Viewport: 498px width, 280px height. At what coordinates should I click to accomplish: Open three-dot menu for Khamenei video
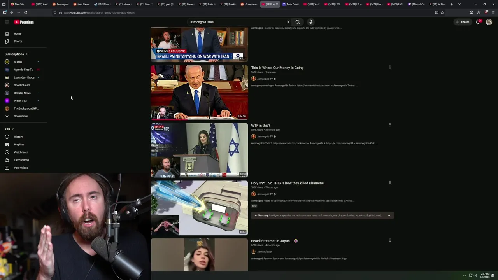point(390,183)
